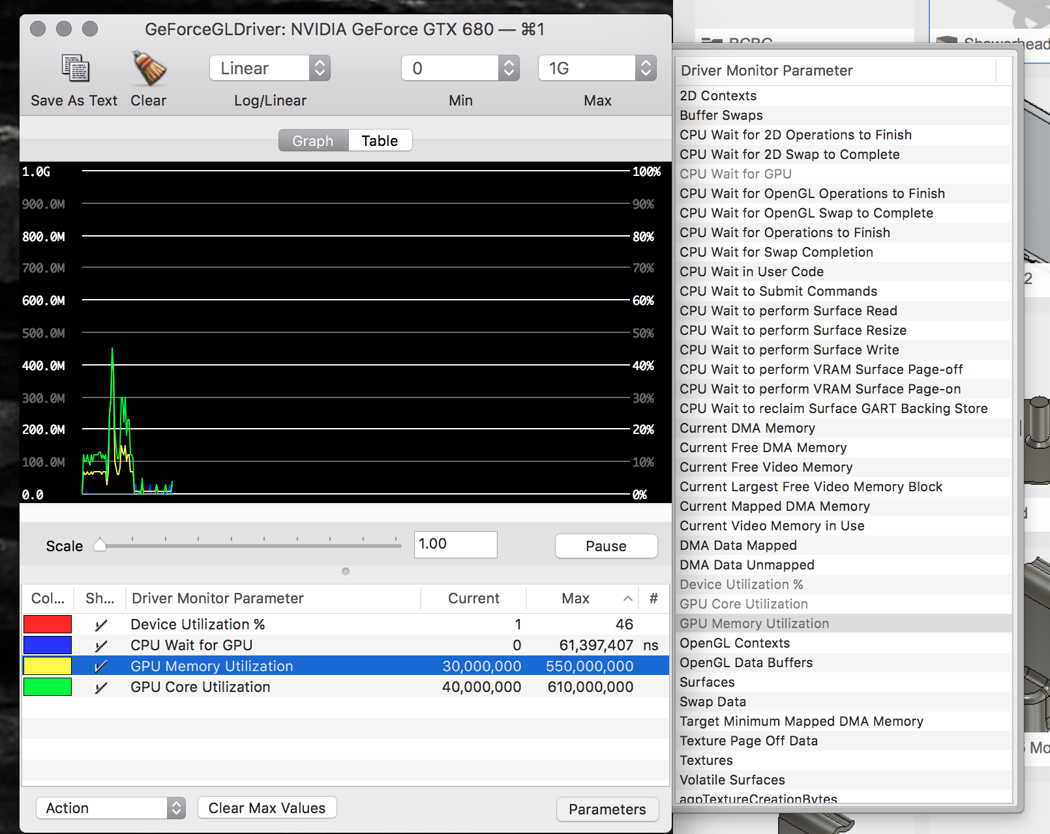Toggle the show checkmark for CPU Wait for GPU
Image resolution: width=1050 pixels, height=834 pixels.
[100, 646]
